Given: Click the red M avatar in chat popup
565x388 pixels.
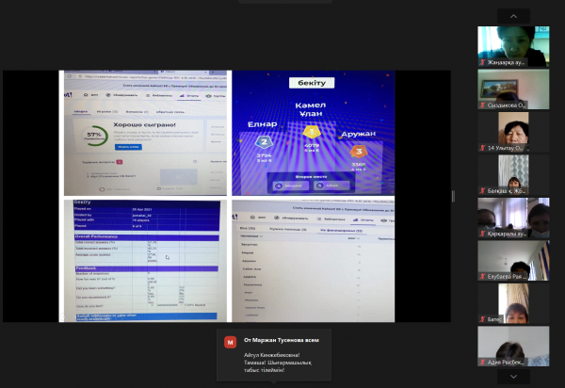Looking at the screenshot, I should point(229,343).
